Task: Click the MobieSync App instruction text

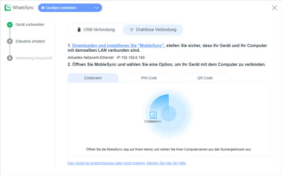Action: pyautogui.click(x=169, y=149)
